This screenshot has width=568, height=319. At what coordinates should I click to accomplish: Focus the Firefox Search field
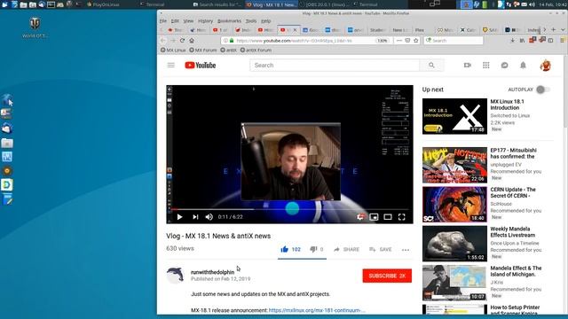[x=454, y=41]
